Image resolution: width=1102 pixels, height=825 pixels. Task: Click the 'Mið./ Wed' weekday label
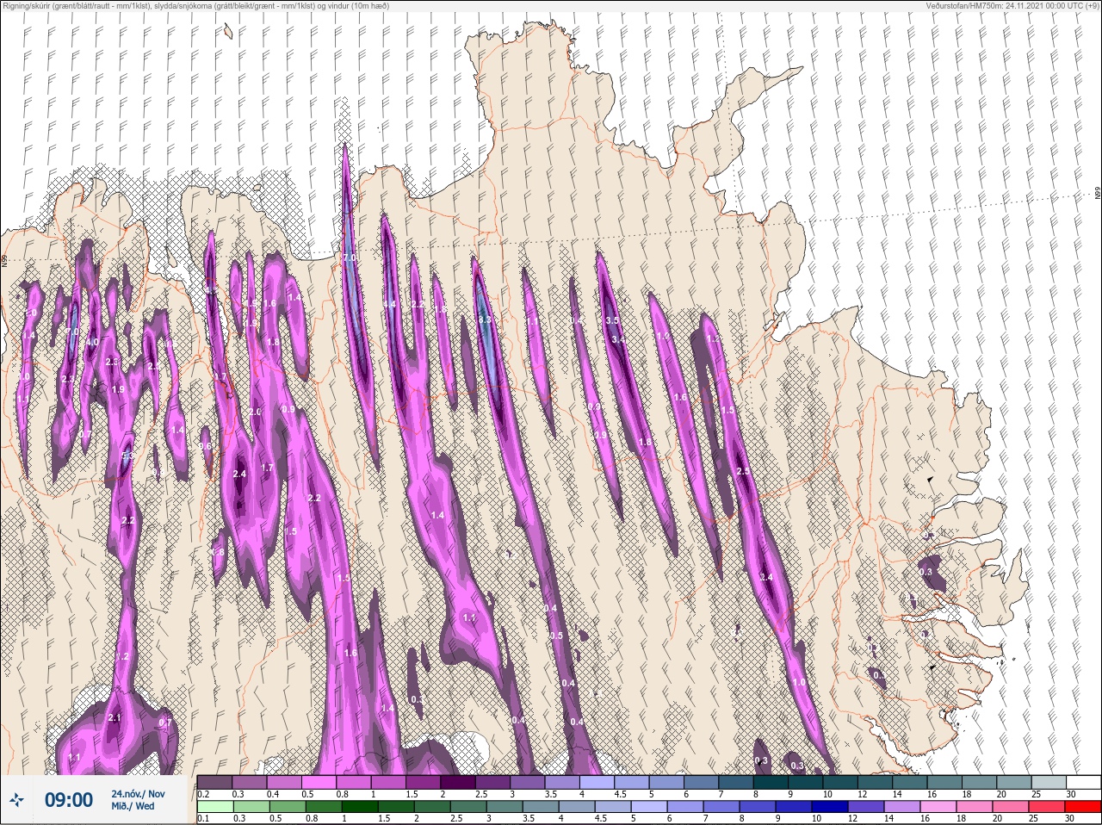[133, 806]
